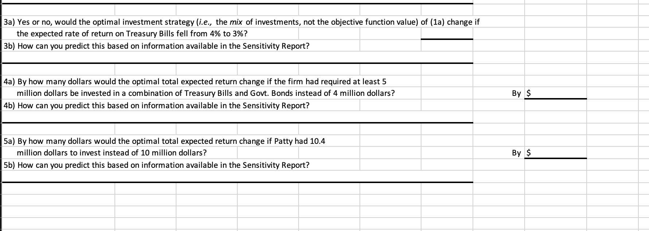Click the answer row below question 5b
This screenshot has width=649, height=231.
(x=237, y=177)
